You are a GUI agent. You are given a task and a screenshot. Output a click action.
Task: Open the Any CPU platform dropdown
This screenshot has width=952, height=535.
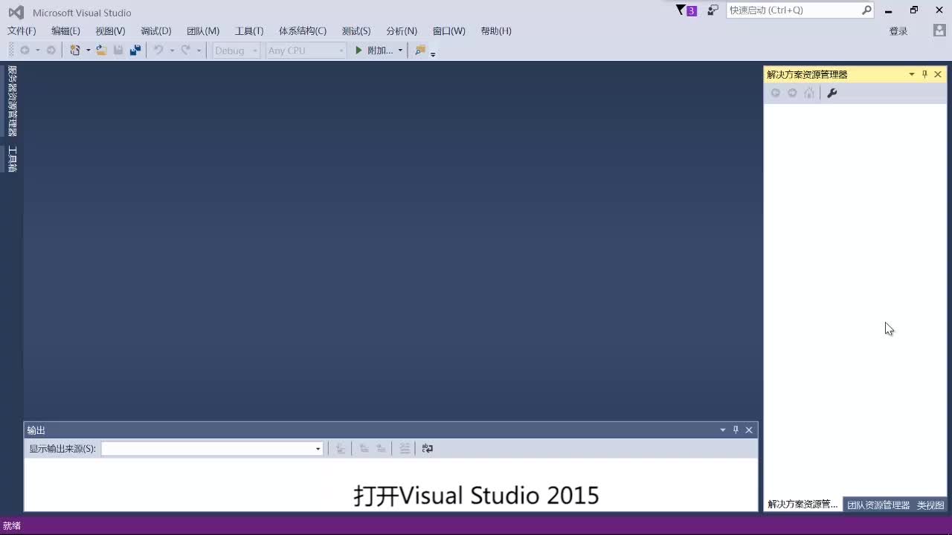point(306,51)
